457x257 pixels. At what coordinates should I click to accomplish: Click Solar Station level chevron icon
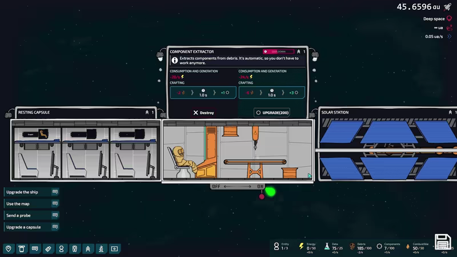coord(450,112)
